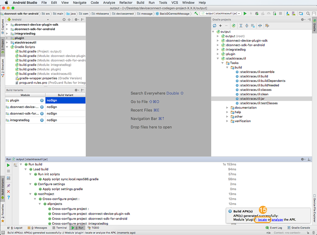The image size is (317, 235).
Task: Open Project Structure from the toolbar
Action: pos(301,13)
